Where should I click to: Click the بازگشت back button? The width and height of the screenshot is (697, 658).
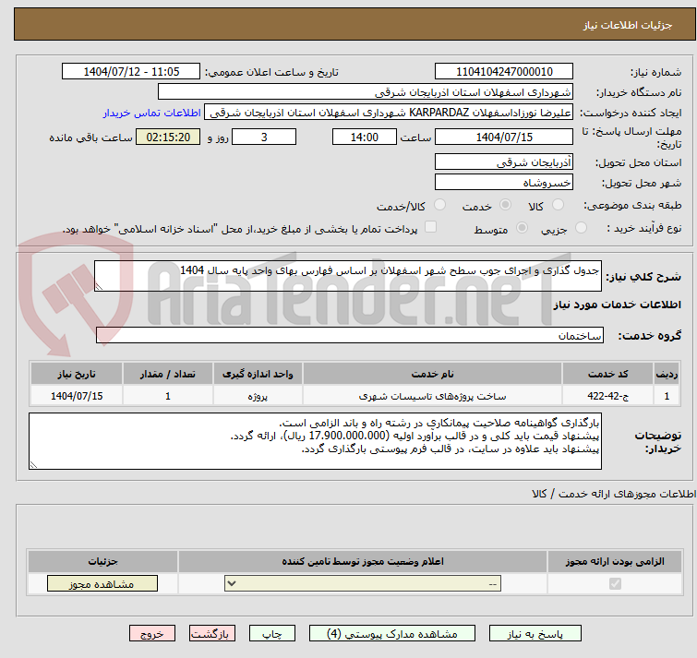212,634
